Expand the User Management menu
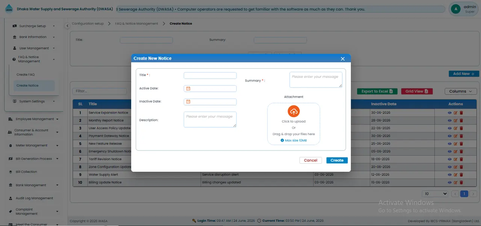The width and height of the screenshot is (481, 226). [x=33, y=48]
